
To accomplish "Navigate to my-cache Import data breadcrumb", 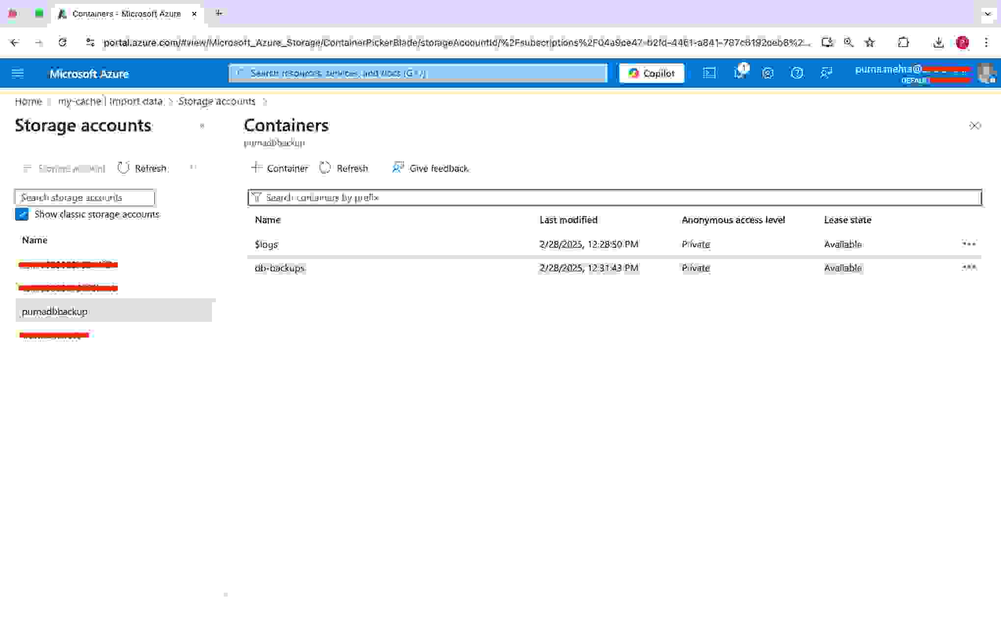I will coord(110,102).
